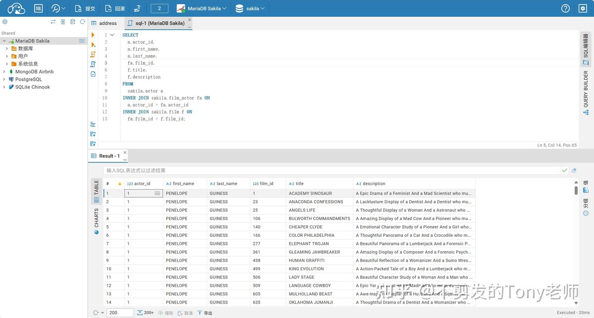Collapse the MariaDB Sakila tree node
Screen dimensions: 594x318
tap(4, 41)
